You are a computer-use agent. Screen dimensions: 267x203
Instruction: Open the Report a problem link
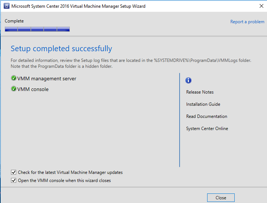[x=247, y=22]
